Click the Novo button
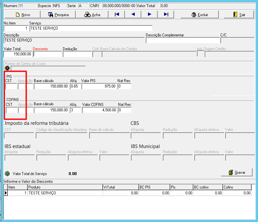Image resolution: width=258 pixels, height=222 pixels. (23, 15)
